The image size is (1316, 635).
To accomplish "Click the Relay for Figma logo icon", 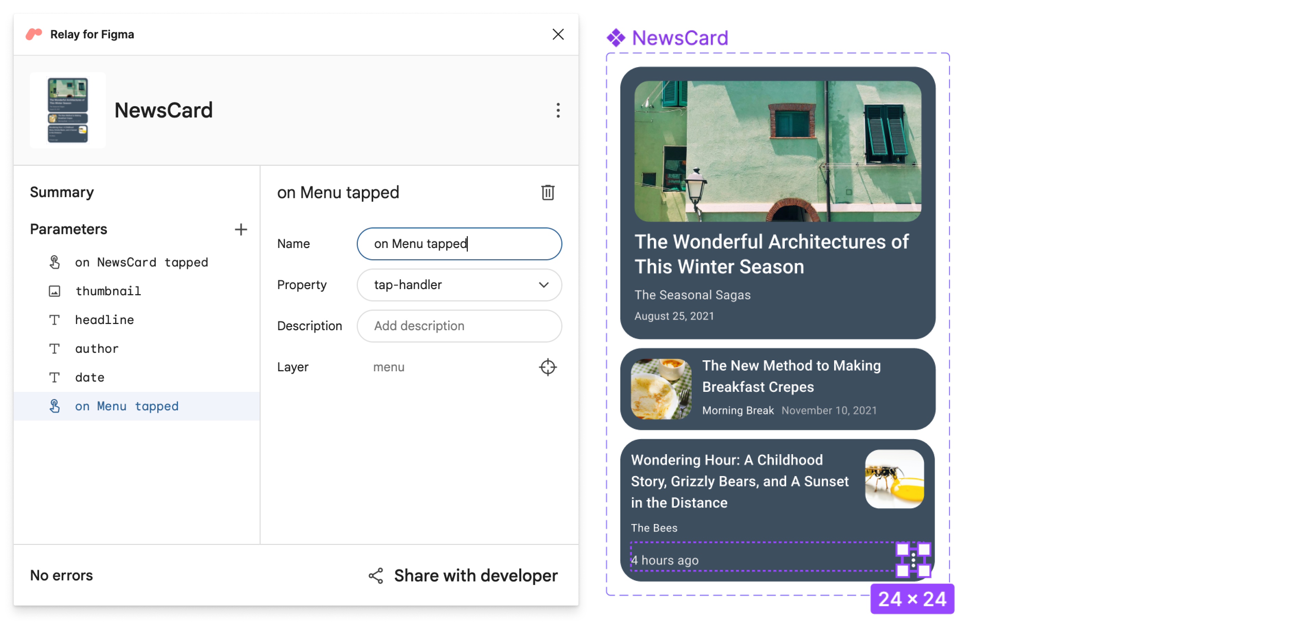I will click(x=34, y=34).
